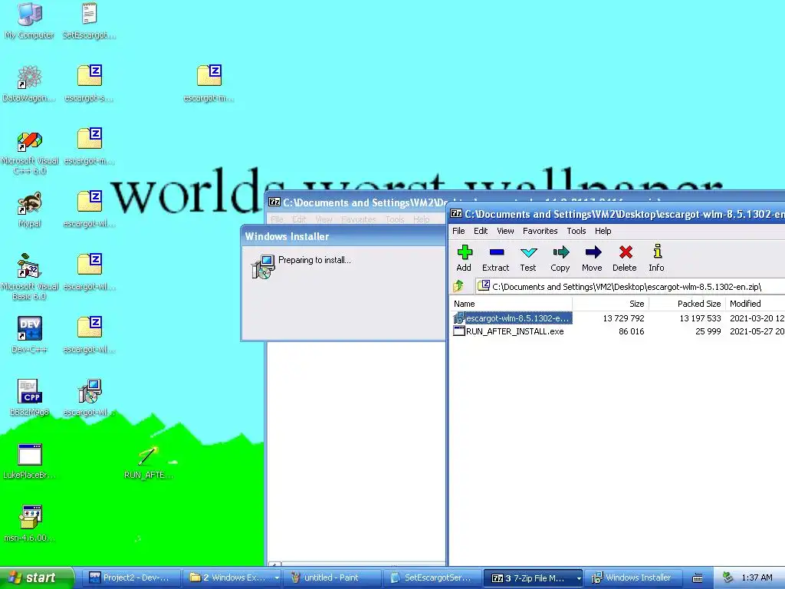
Task: Open the Start menu
Action: click(x=37, y=577)
